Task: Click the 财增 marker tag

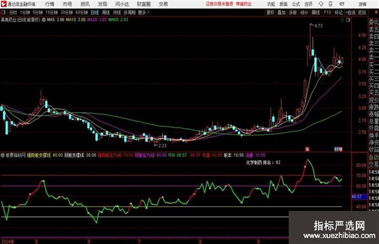Action: (338, 149)
